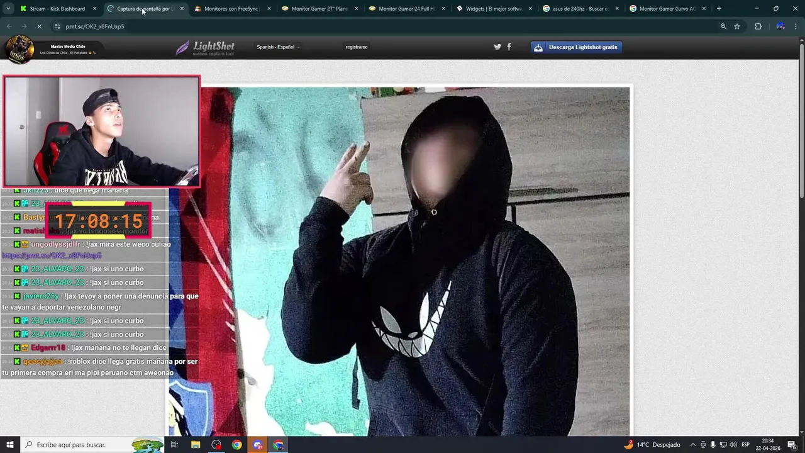The height and width of the screenshot is (453, 805).
Task: Click the 17:08:15 timer overlay
Action: pos(98,221)
